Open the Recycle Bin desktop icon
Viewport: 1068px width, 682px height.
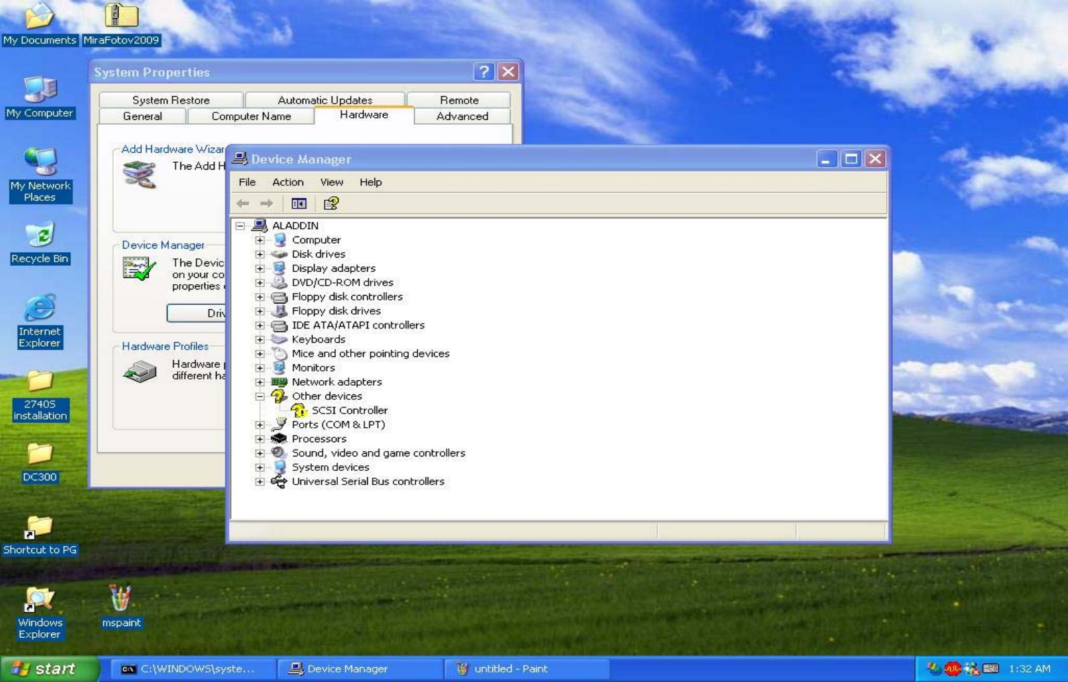pyautogui.click(x=40, y=243)
